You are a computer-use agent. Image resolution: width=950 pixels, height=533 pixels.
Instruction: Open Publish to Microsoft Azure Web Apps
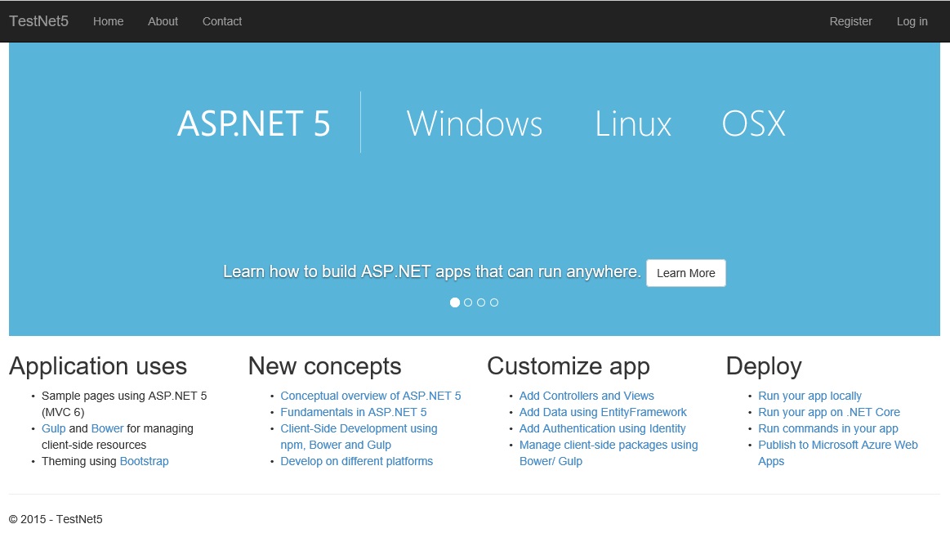(838, 453)
